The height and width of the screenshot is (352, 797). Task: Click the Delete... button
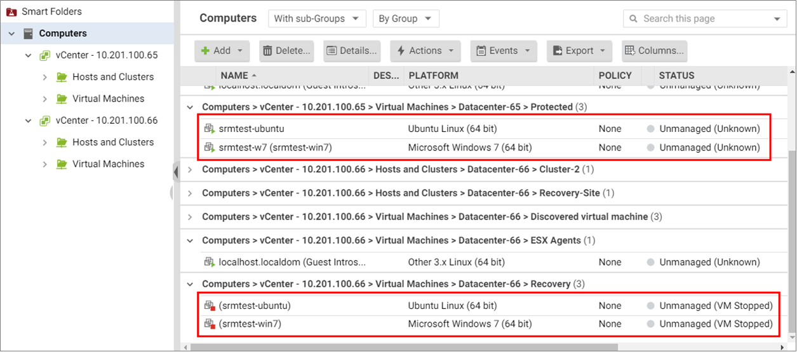[x=286, y=51]
